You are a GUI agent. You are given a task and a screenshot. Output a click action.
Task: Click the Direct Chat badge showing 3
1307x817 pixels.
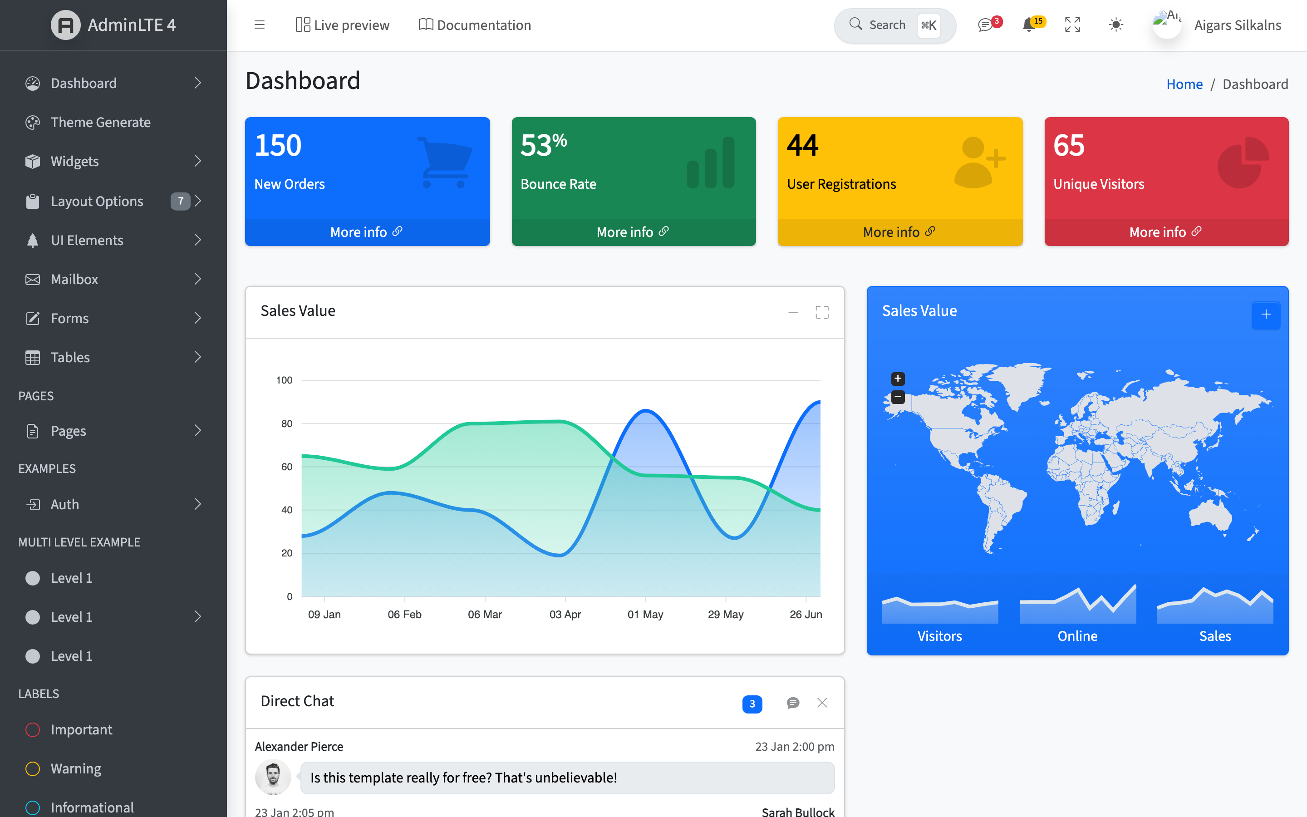[752, 704]
